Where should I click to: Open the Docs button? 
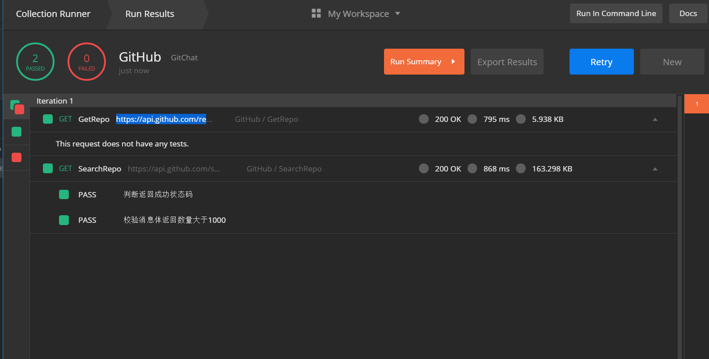pyautogui.click(x=688, y=13)
